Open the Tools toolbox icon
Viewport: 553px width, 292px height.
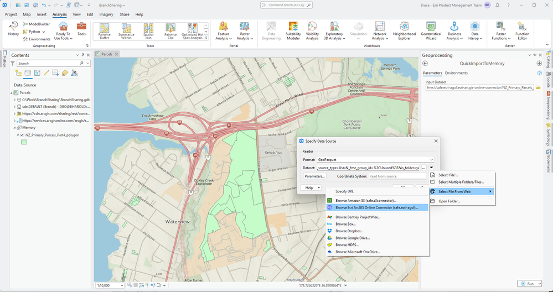click(x=81, y=29)
